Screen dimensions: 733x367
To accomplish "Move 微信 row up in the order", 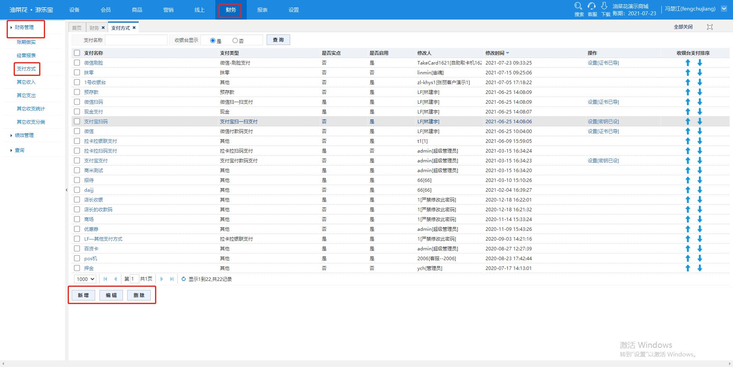I will [x=688, y=131].
